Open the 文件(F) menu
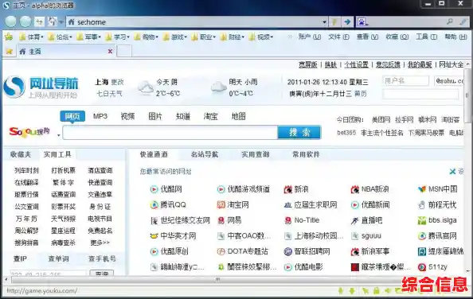Image resolution: width=473 pixels, height=299 pixels. point(338,37)
